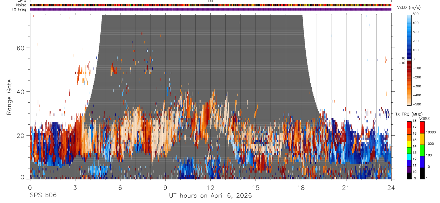Click x-axis tick label '3'
This screenshot has height=203, width=440.
point(75,188)
